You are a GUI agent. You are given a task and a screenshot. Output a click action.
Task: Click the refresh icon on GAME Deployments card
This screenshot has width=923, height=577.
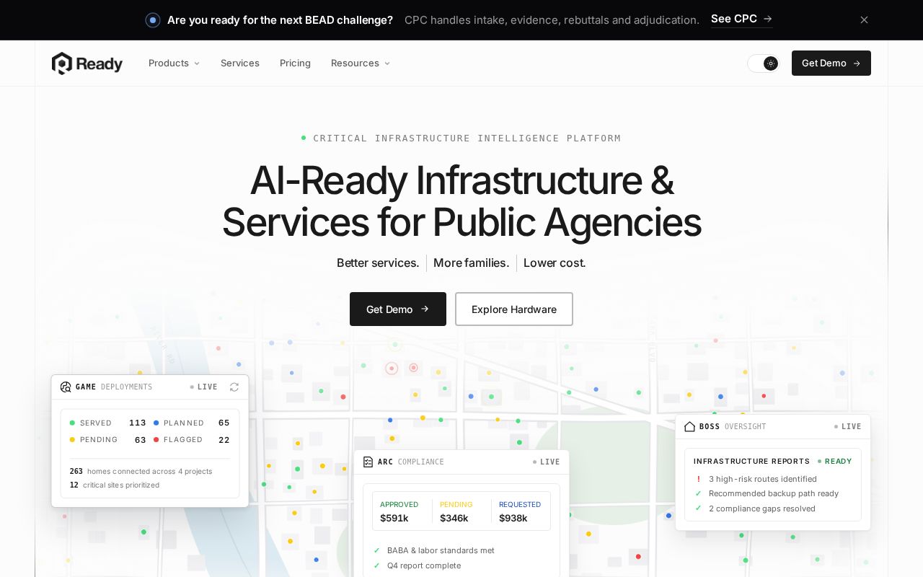point(234,387)
